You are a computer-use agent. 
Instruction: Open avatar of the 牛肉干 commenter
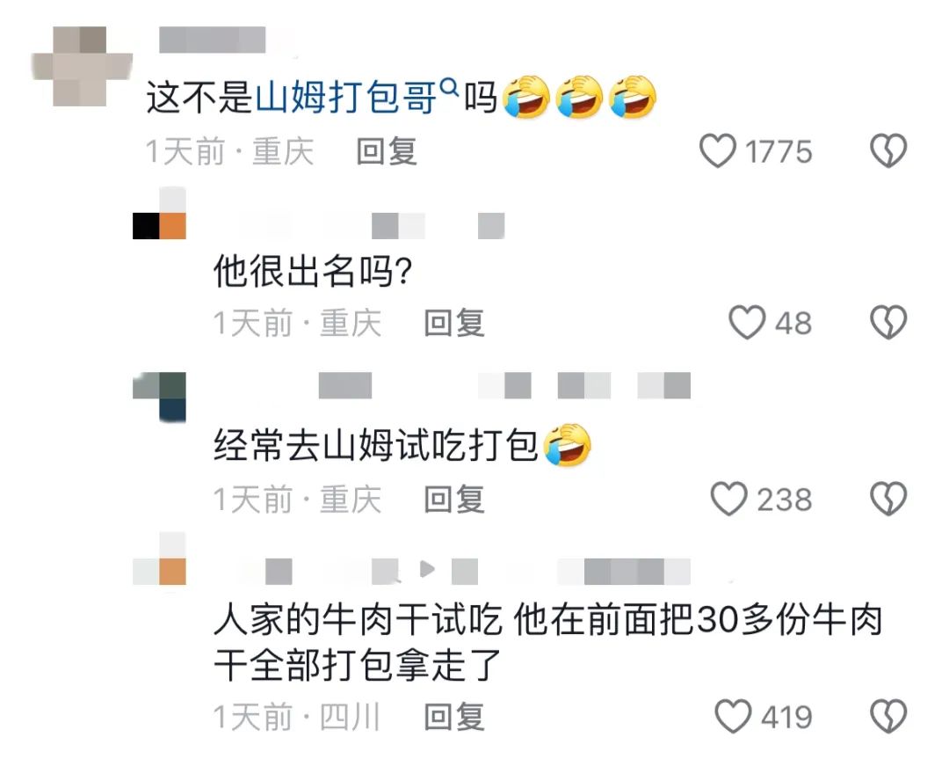tap(159, 558)
